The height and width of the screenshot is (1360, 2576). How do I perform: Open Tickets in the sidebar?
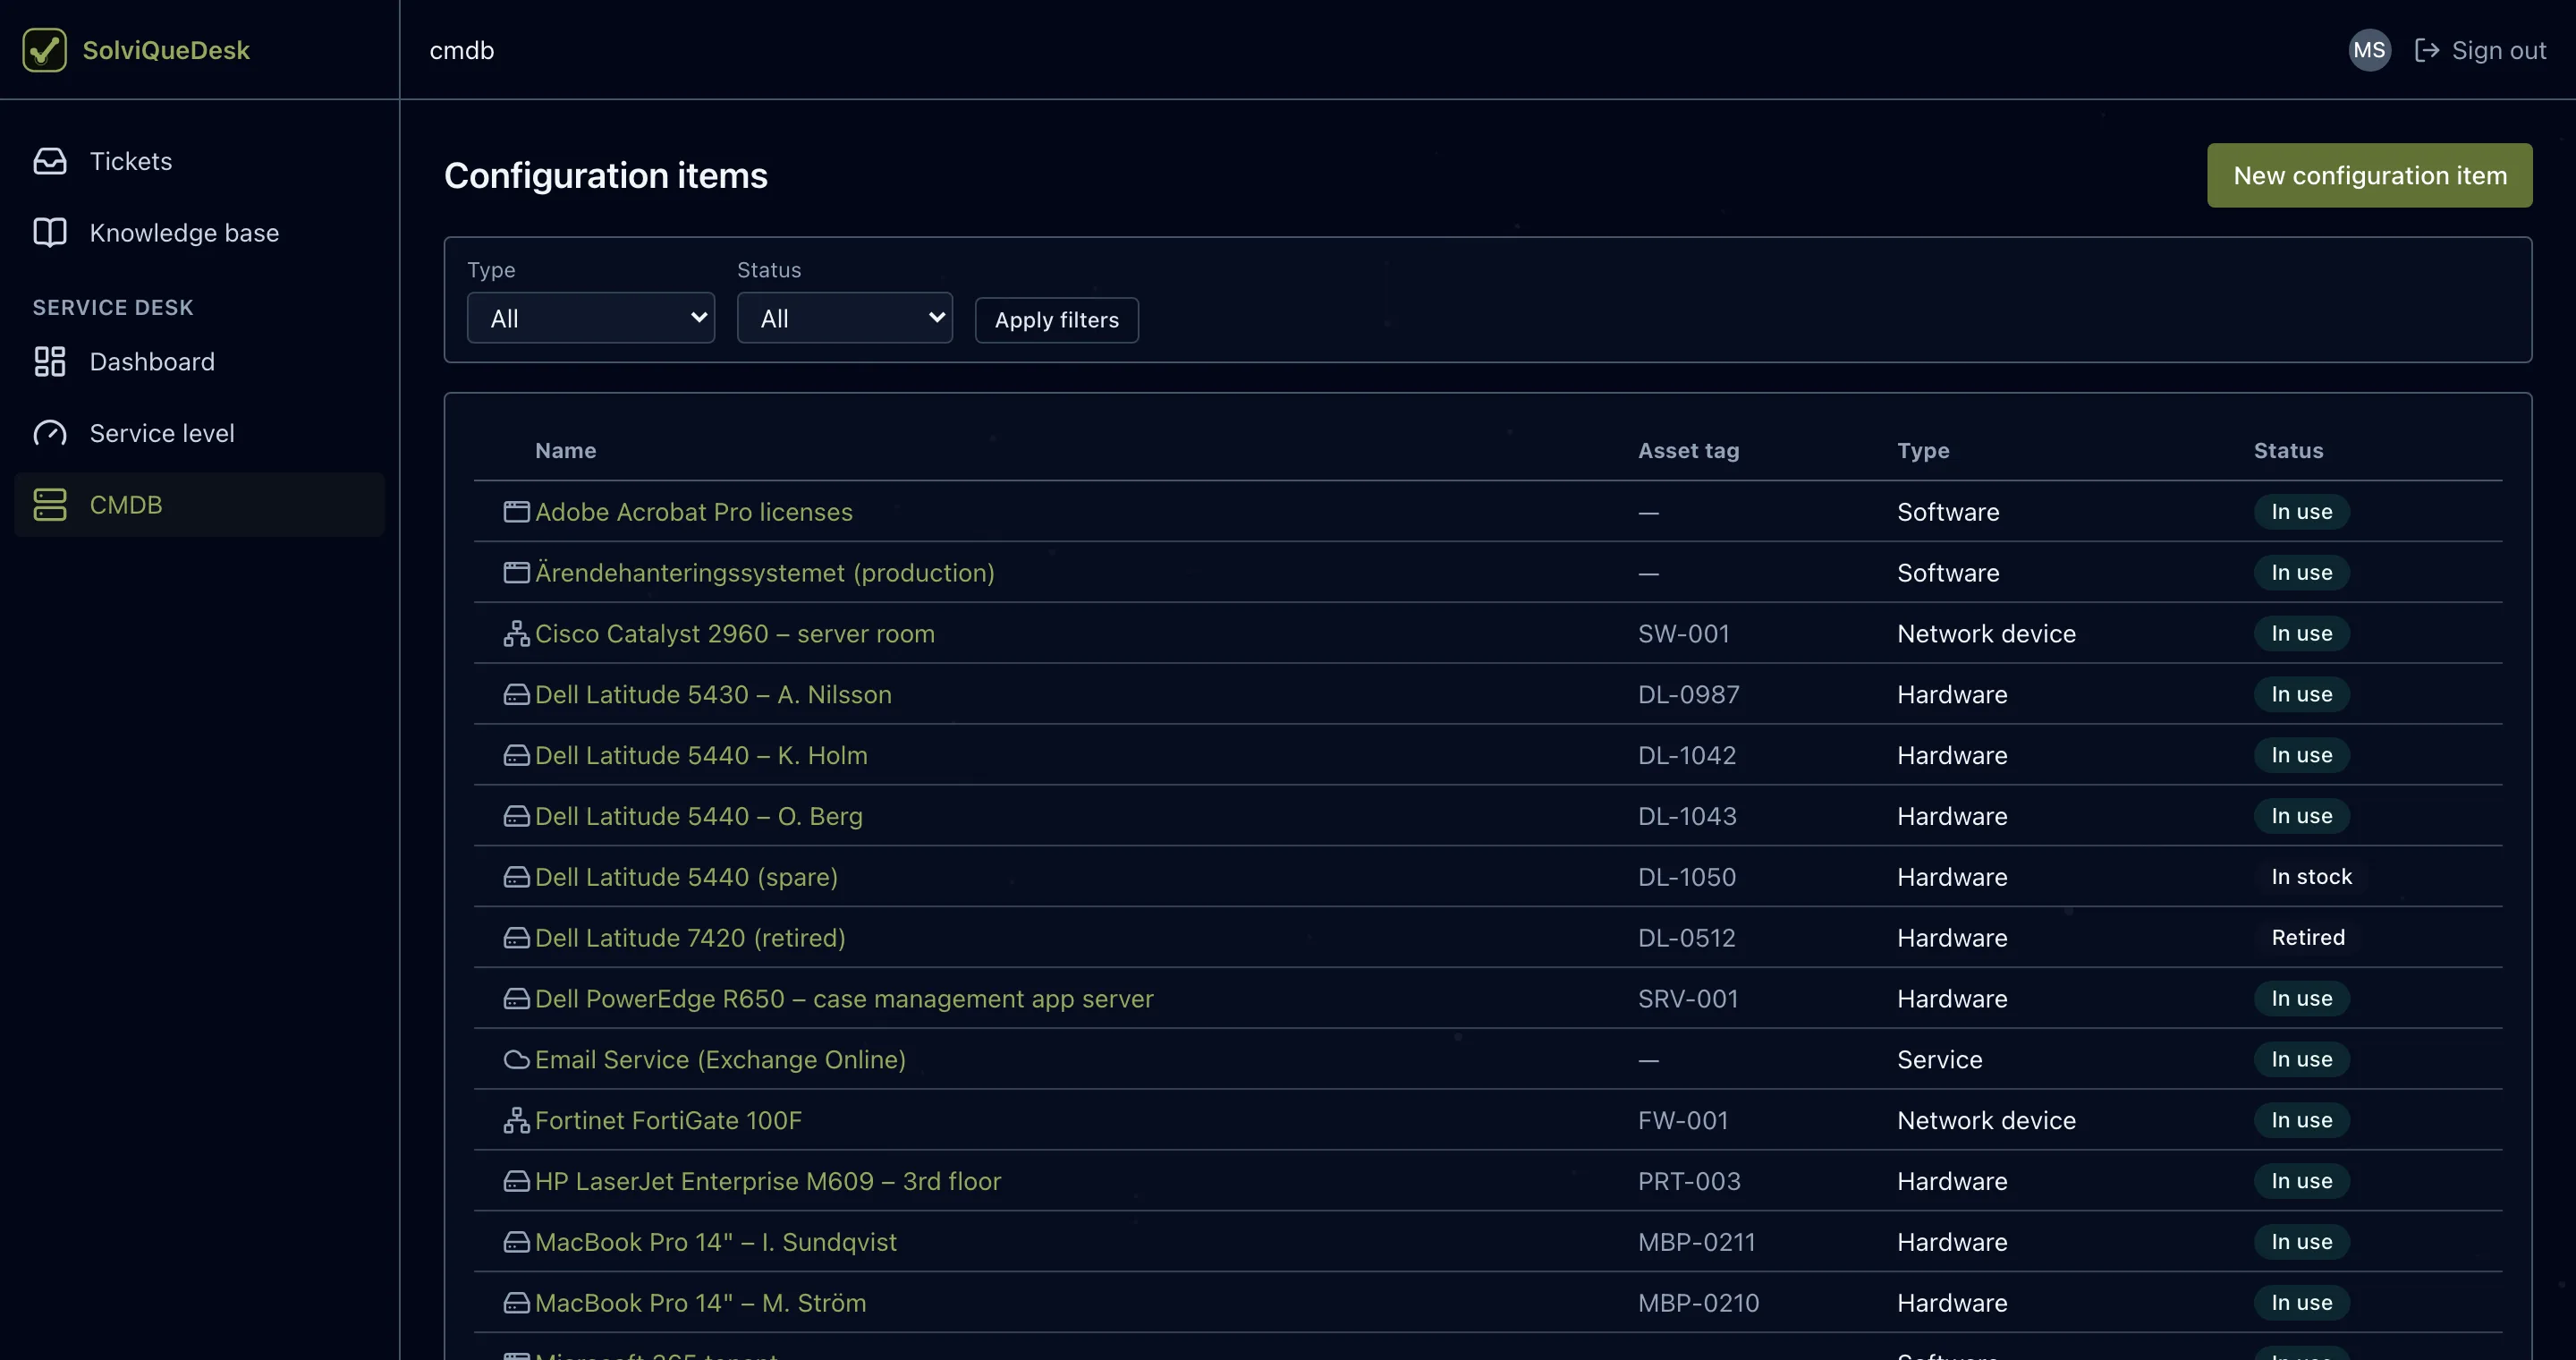pos(200,161)
